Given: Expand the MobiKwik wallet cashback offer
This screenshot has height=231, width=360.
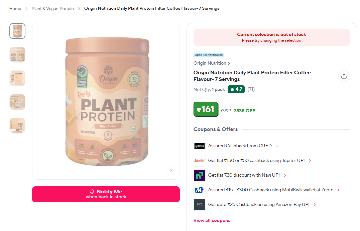Looking at the screenshot, I should click(x=274, y=190).
